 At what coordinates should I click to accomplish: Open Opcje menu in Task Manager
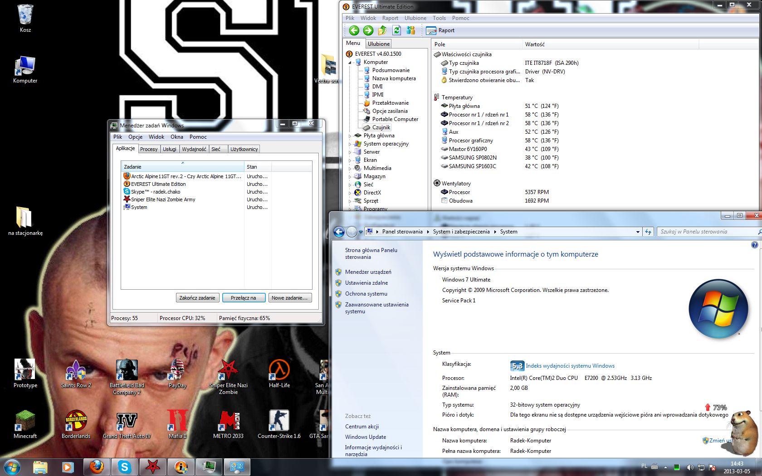(x=135, y=137)
